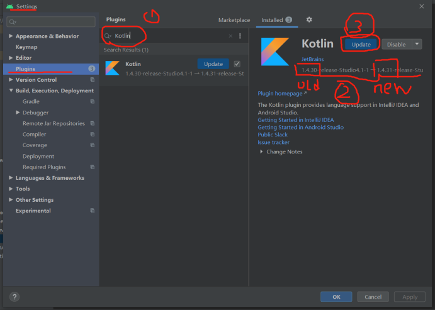Click the project-level icon next to Required Plugins
435x310 pixels.
[93, 167]
